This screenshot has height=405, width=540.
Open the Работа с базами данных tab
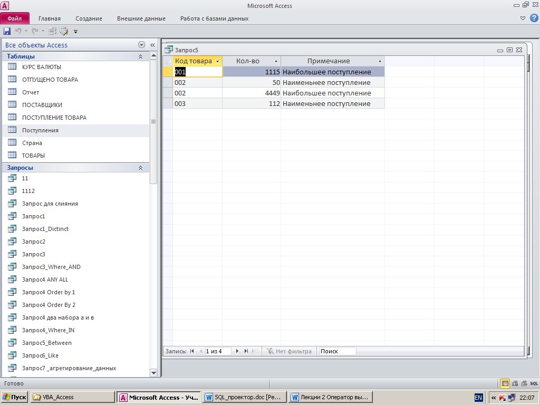pyautogui.click(x=214, y=18)
